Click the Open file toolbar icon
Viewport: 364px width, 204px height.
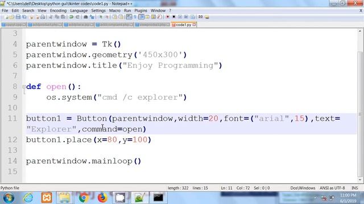pyautogui.click(x=12, y=17)
